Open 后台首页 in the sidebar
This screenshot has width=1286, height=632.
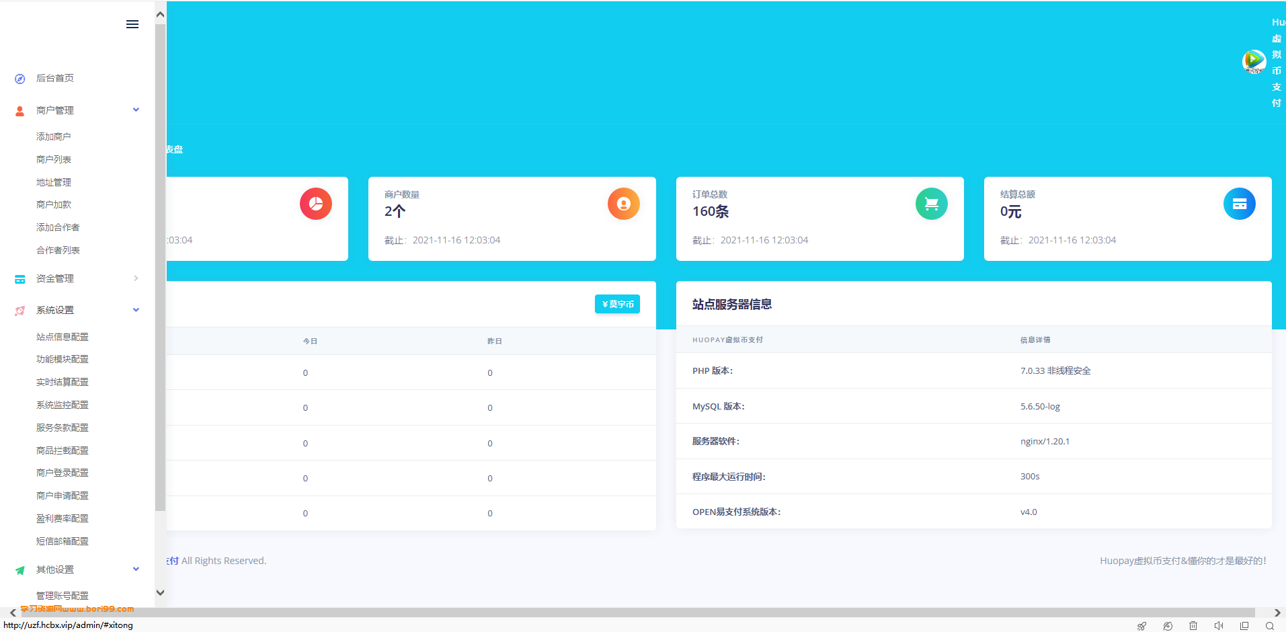click(55, 78)
